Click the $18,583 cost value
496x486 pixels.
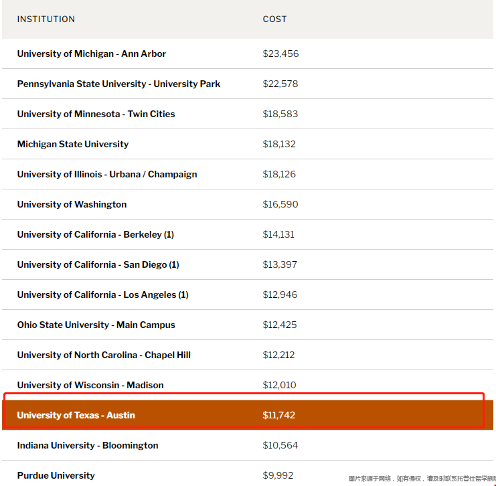(x=280, y=114)
